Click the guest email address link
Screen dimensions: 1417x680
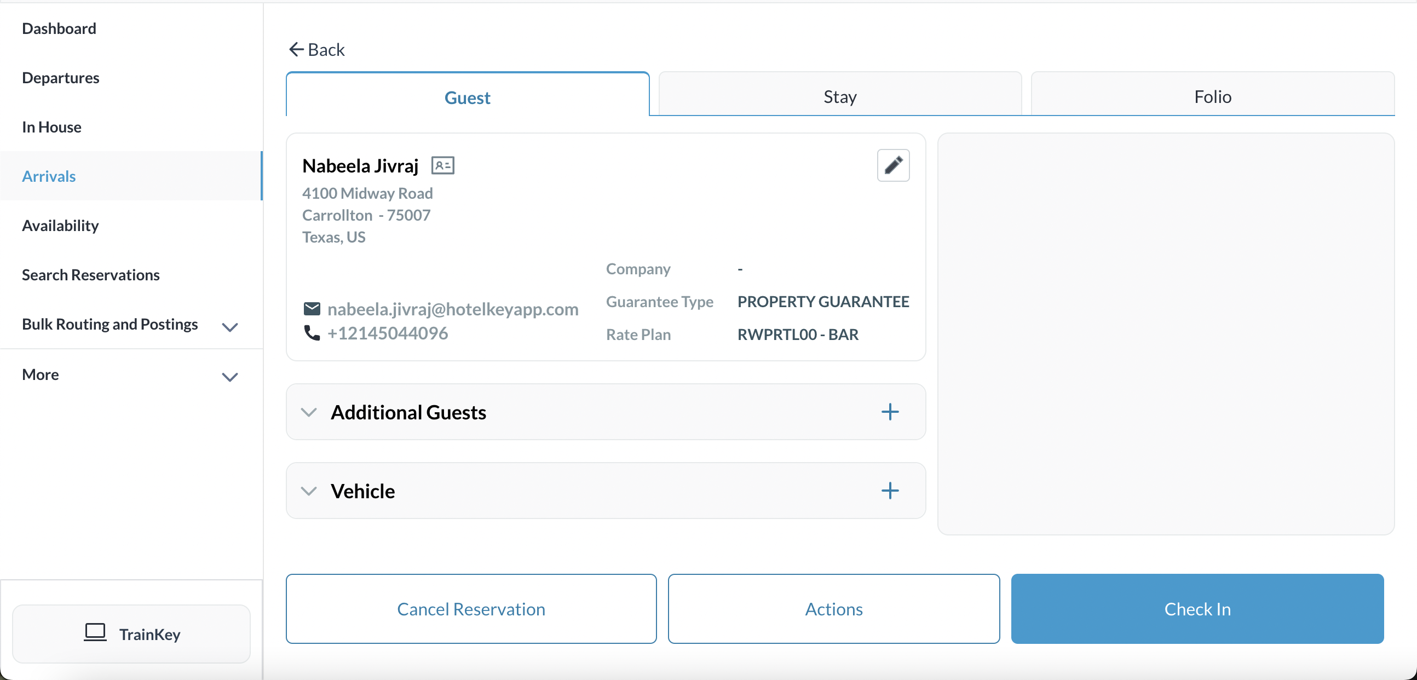[x=452, y=309]
